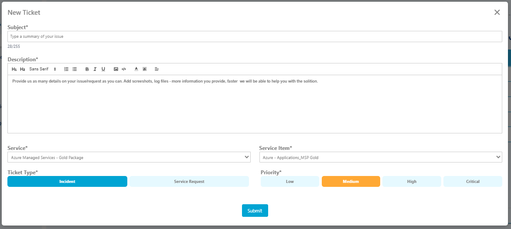Select Incident as the ticket type

pyautogui.click(x=67, y=182)
